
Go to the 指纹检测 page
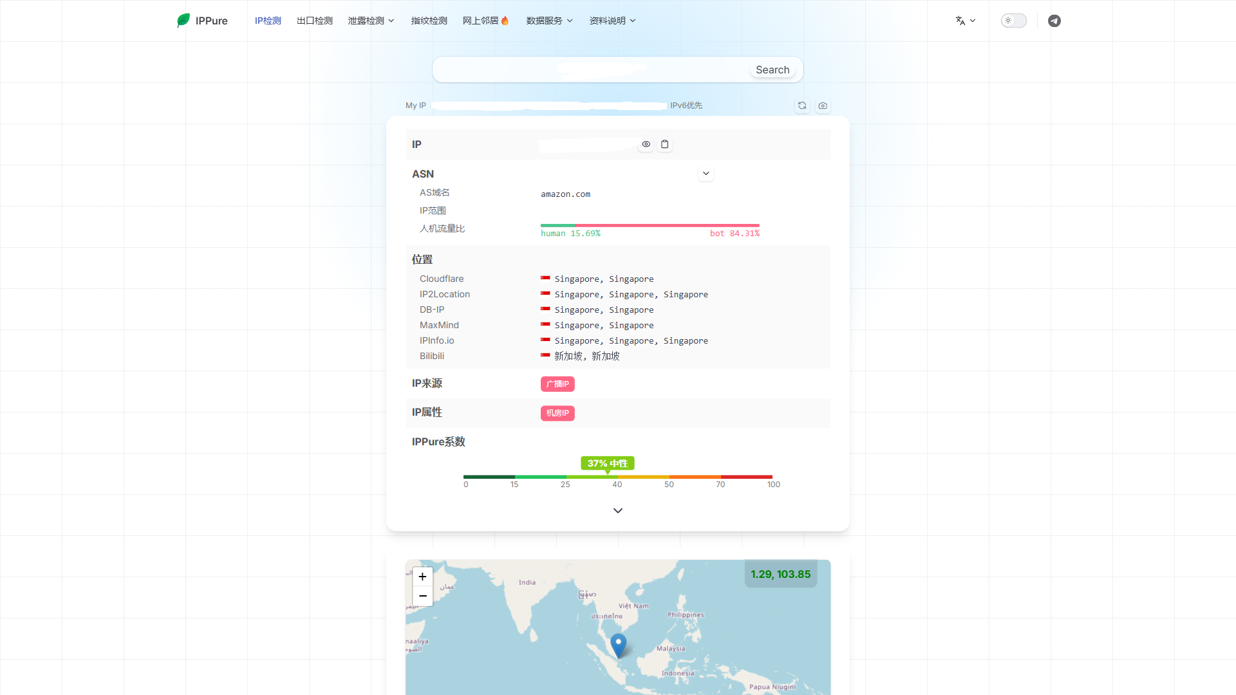click(429, 21)
